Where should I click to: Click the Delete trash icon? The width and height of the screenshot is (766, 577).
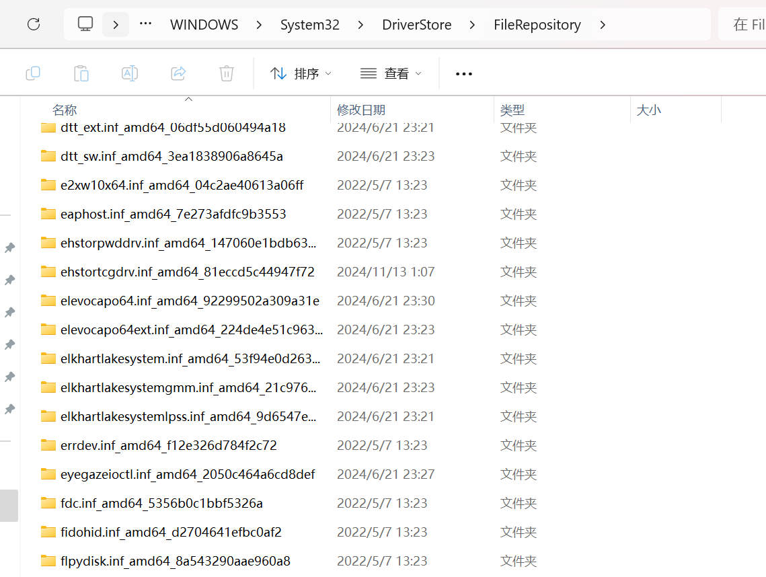pos(226,73)
